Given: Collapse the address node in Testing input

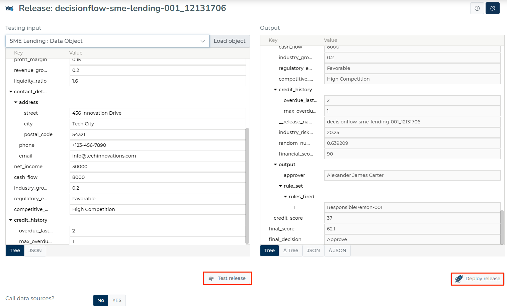Looking at the screenshot, I should click(16, 102).
